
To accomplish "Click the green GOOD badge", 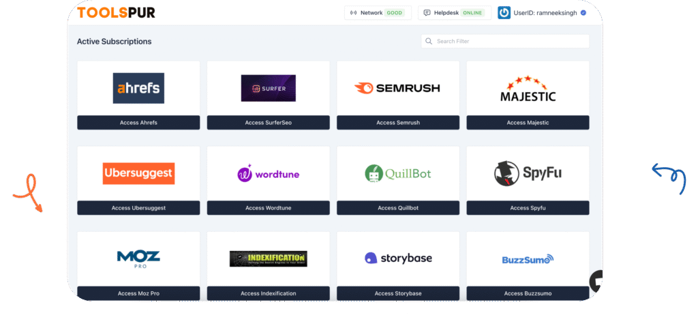I will point(395,13).
